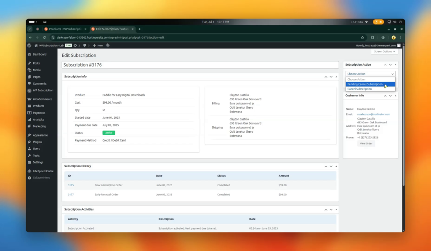Screen dimensions: 431x251
Task: Move the Subscription Info panel down
Action: pyautogui.click(x=331, y=77)
